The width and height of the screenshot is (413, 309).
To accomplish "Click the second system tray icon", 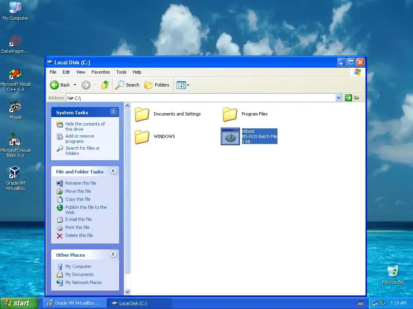I will (x=383, y=303).
